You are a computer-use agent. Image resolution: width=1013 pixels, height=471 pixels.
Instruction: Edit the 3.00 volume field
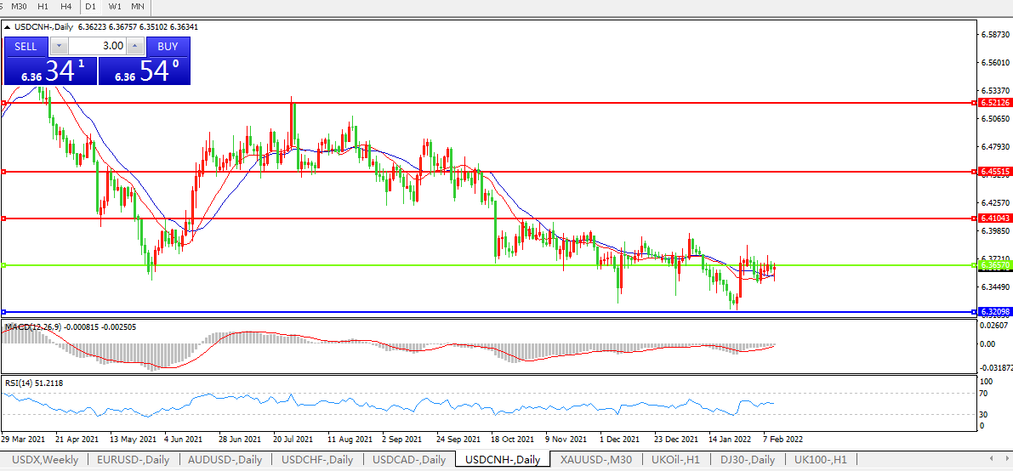pyautogui.click(x=96, y=46)
